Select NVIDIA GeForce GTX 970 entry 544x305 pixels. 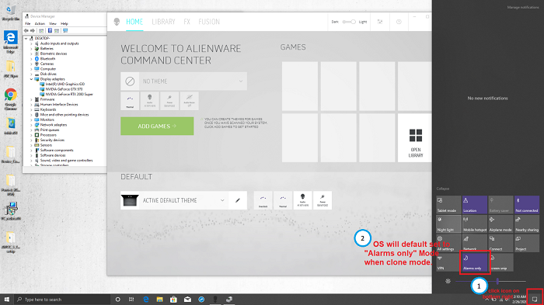tap(64, 89)
